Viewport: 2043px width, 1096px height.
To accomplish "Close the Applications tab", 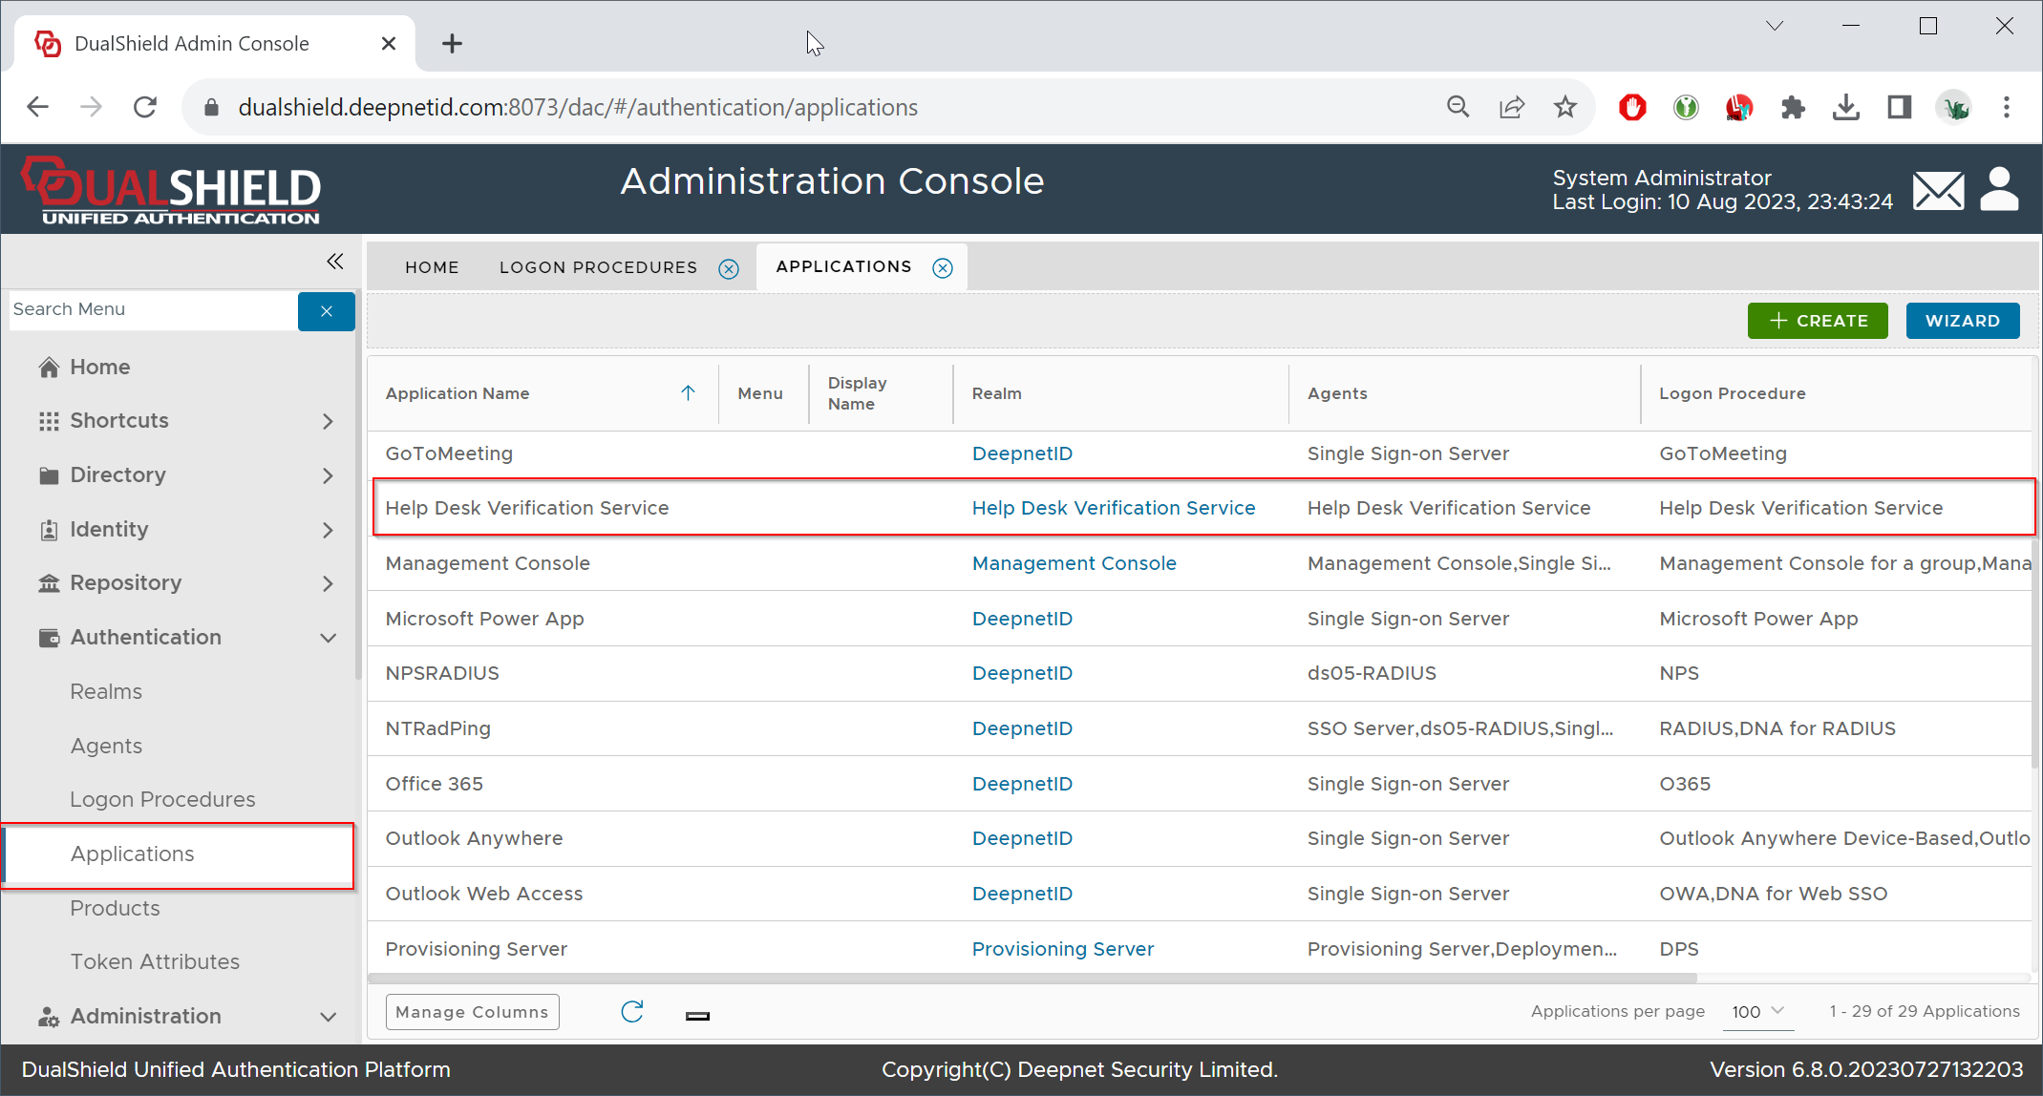I will (943, 268).
